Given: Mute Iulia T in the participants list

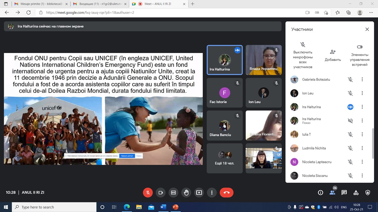Looking at the screenshot, I should click(350, 135).
